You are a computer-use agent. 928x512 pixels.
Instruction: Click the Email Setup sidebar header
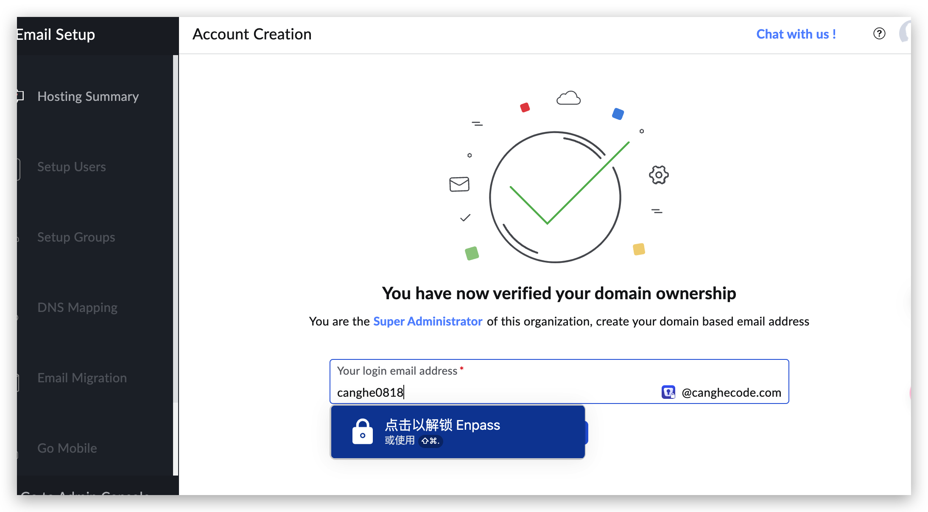55,34
